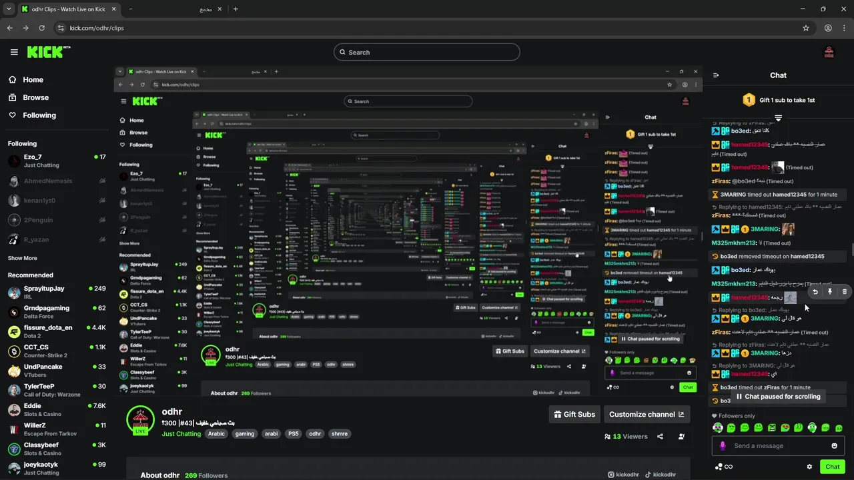Send message with green Chat button

click(833, 467)
